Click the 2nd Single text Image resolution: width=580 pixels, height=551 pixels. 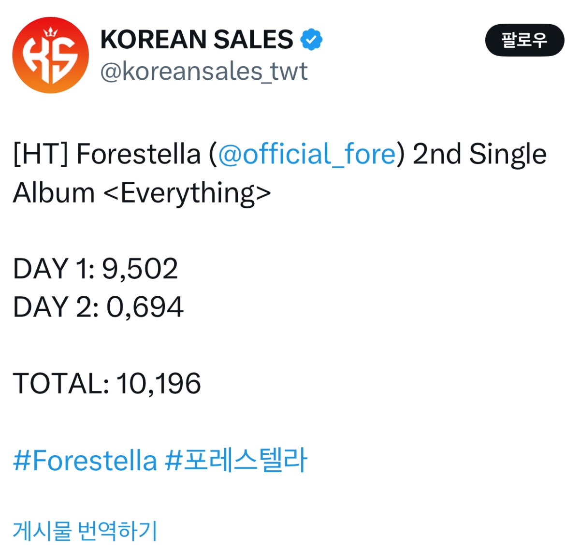[479, 154]
